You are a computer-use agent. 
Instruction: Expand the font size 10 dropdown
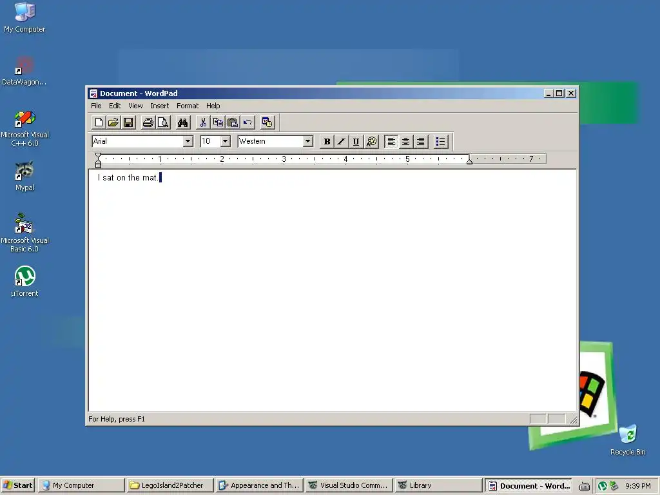[x=226, y=141]
